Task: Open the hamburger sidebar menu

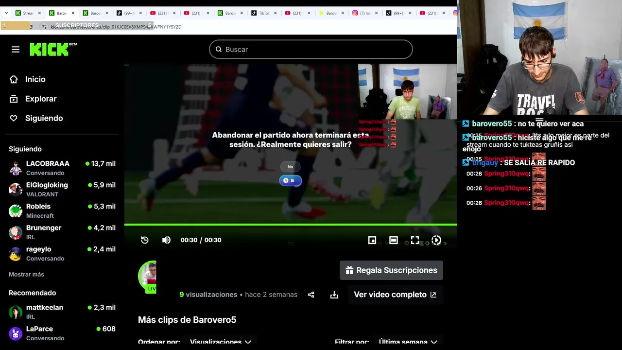Action: 16,50
